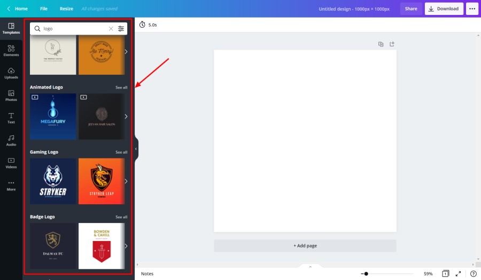Click the search magnifier icon
The height and width of the screenshot is (280, 481).
(37, 28)
